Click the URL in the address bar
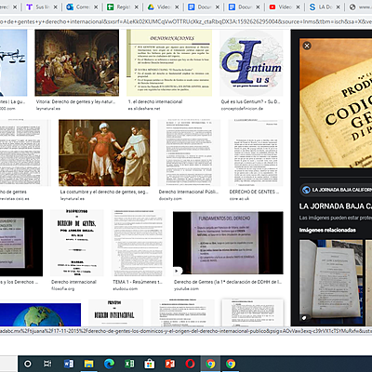This screenshot has width=372, height=372. [x=186, y=21]
